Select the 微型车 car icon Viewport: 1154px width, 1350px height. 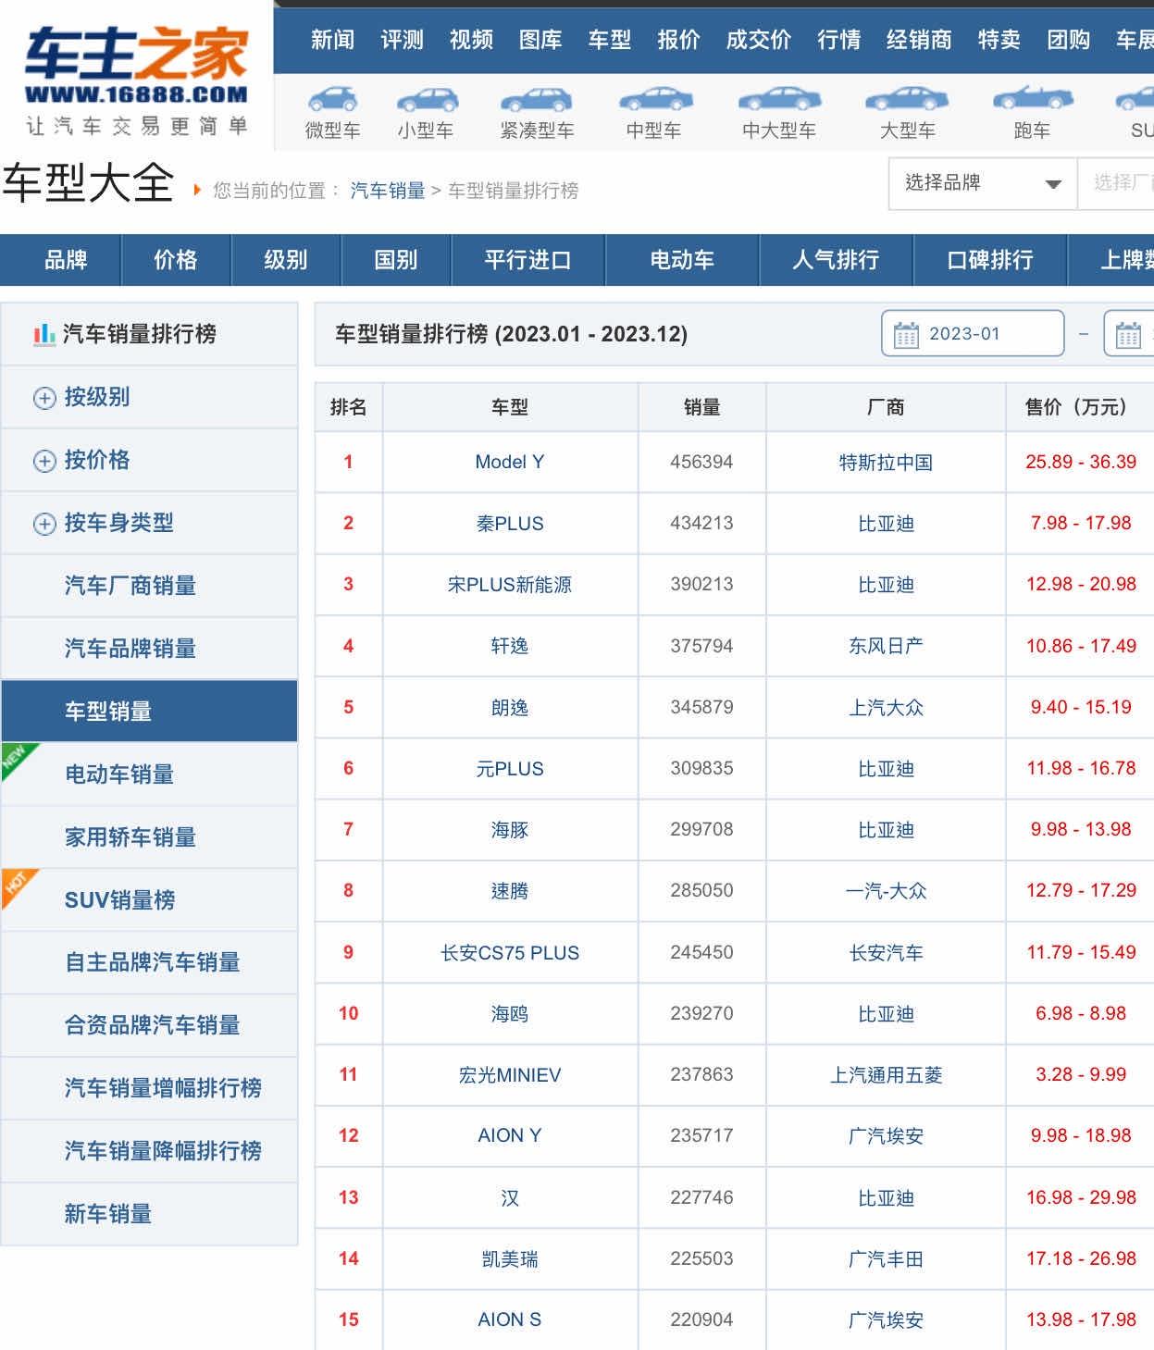[332, 100]
